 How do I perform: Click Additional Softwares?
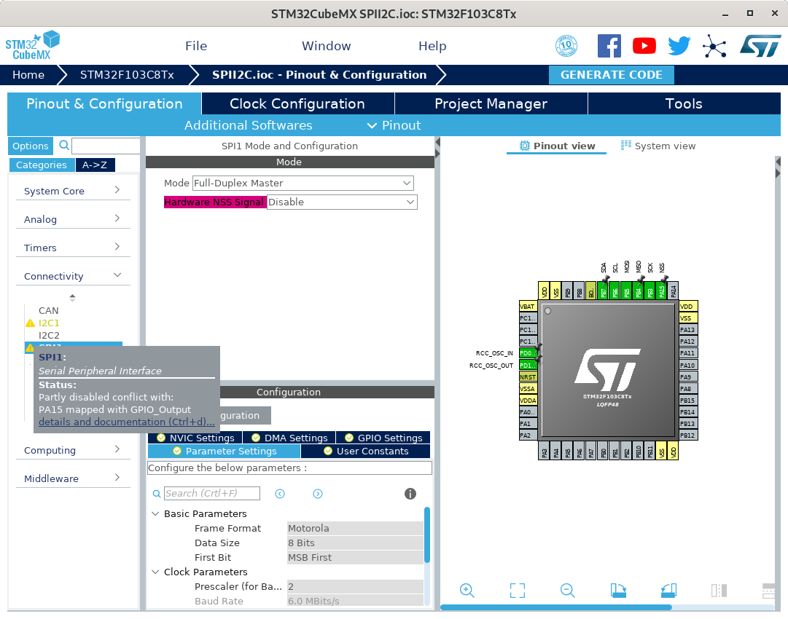[x=249, y=125]
